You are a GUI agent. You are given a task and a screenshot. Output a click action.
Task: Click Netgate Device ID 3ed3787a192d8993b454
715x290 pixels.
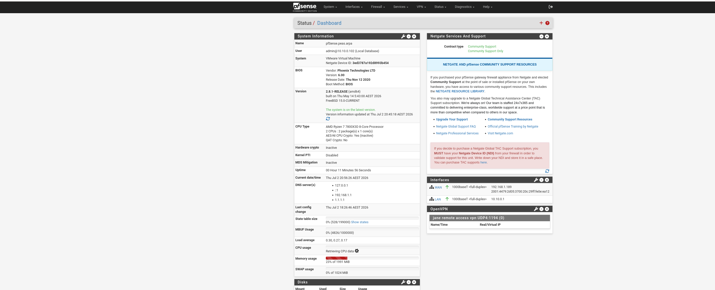tap(370, 63)
